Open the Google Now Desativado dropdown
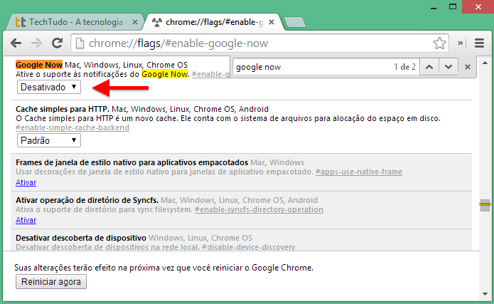 point(49,87)
